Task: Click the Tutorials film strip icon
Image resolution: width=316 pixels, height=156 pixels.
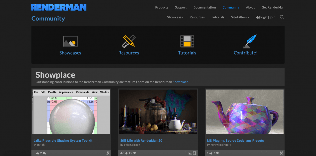Action: [x=187, y=41]
